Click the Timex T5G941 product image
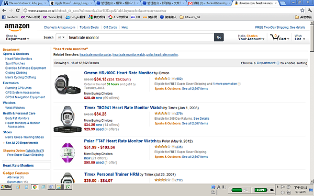 [x=68, y=119]
